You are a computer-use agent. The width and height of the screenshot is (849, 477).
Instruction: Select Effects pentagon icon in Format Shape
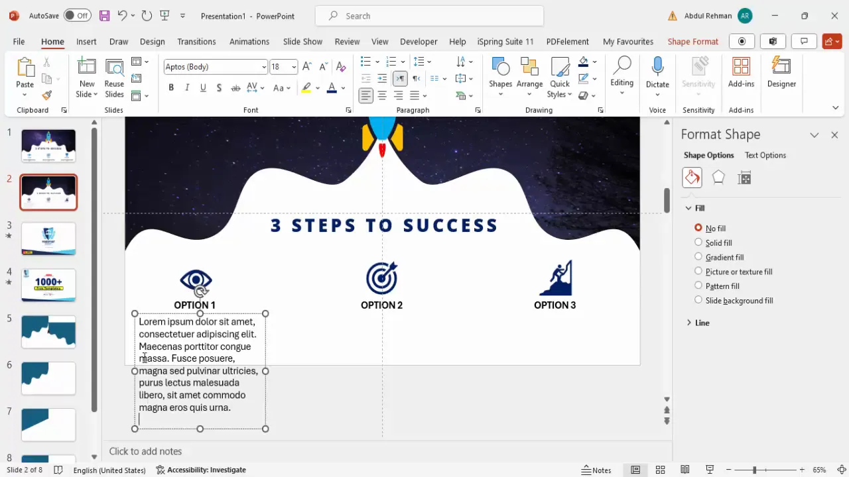[x=718, y=178]
